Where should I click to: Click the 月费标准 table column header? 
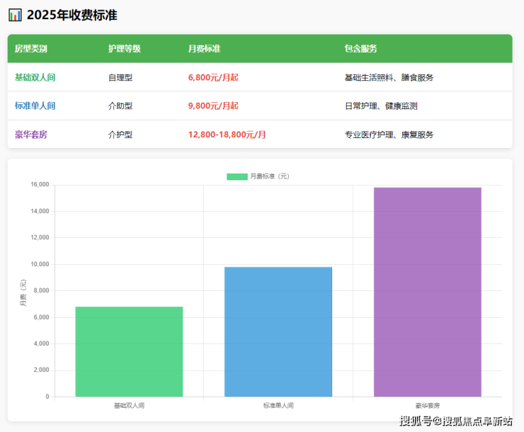click(204, 49)
